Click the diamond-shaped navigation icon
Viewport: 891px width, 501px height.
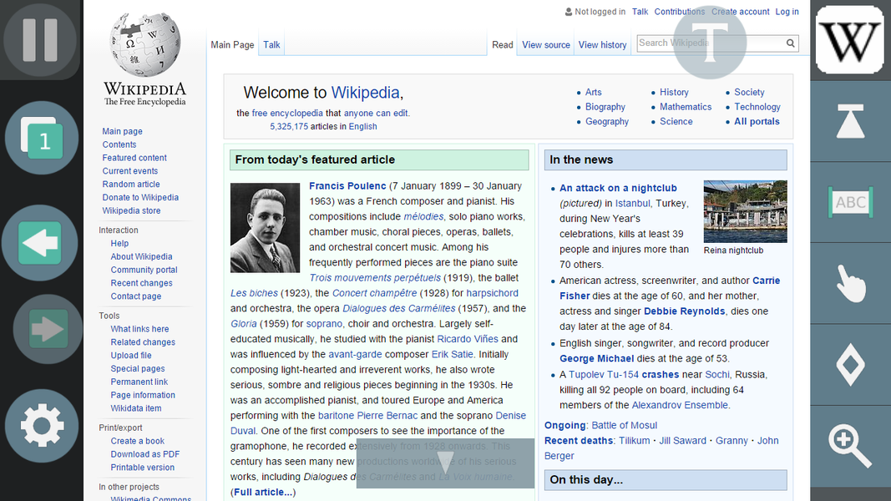(x=850, y=365)
